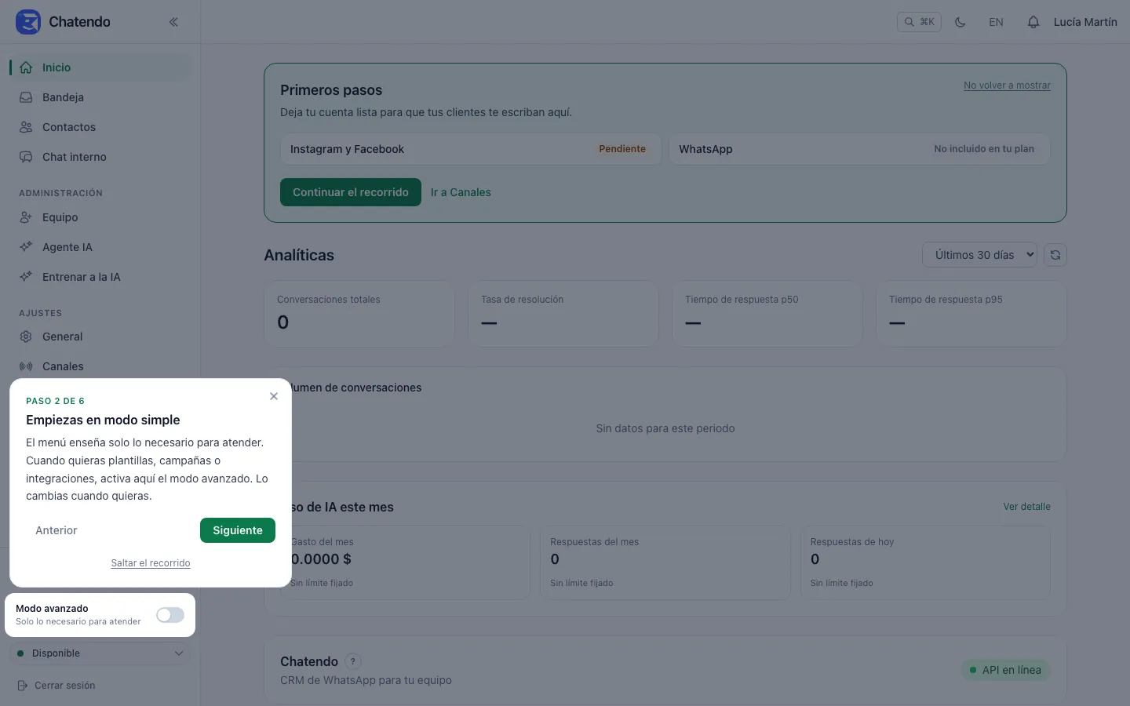Click Conversaciones totales card
Image resolution: width=1130 pixels, height=706 pixels.
pyautogui.click(x=359, y=314)
